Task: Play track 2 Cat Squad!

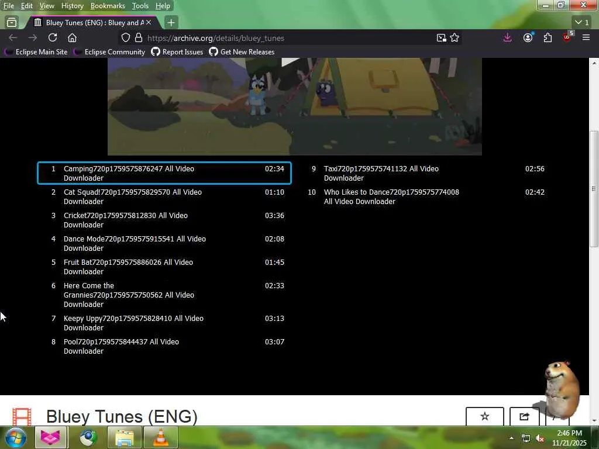Action: point(164,196)
